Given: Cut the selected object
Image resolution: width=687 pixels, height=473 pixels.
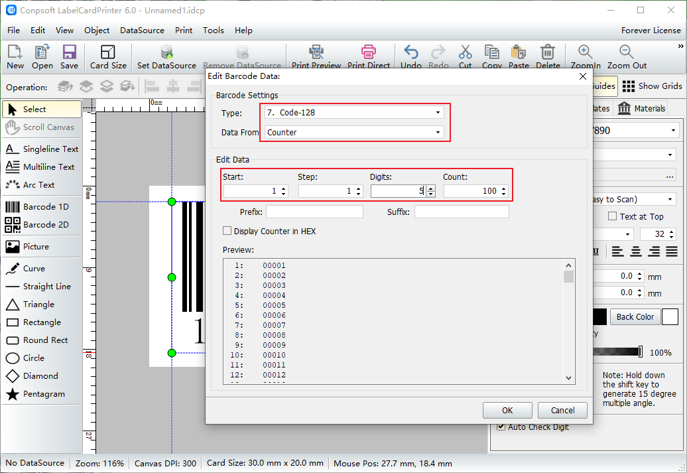Looking at the screenshot, I should tap(466, 57).
